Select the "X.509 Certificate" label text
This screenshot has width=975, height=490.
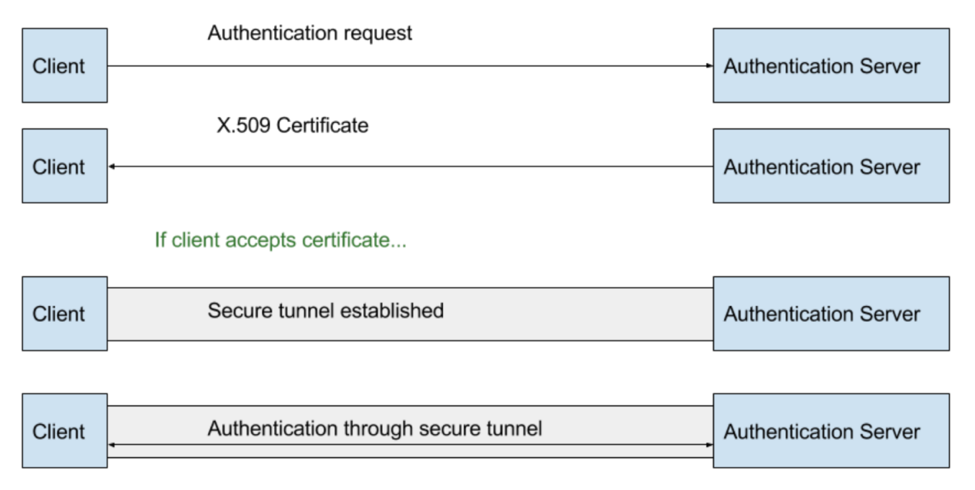point(292,125)
